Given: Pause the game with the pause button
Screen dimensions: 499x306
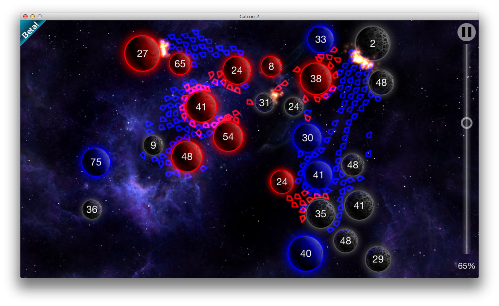Looking at the screenshot, I should click(x=466, y=32).
